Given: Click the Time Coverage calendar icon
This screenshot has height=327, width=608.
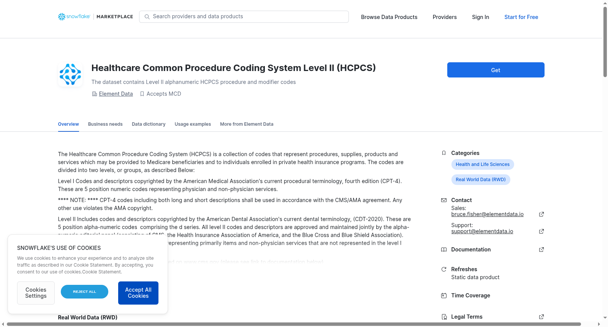Looking at the screenshot, I should [444, 295].
